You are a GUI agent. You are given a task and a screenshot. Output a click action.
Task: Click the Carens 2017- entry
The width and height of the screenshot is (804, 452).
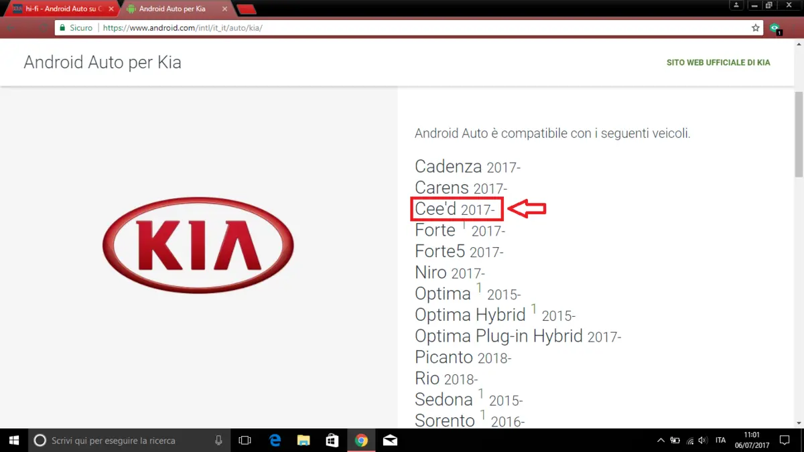(461, 187)
